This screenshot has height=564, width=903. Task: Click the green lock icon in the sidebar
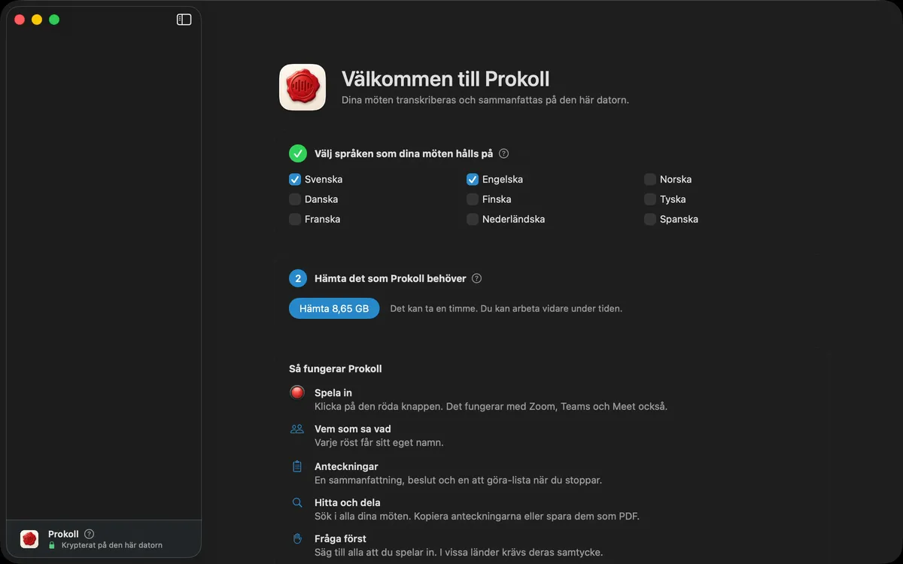[x=52, y=545]
